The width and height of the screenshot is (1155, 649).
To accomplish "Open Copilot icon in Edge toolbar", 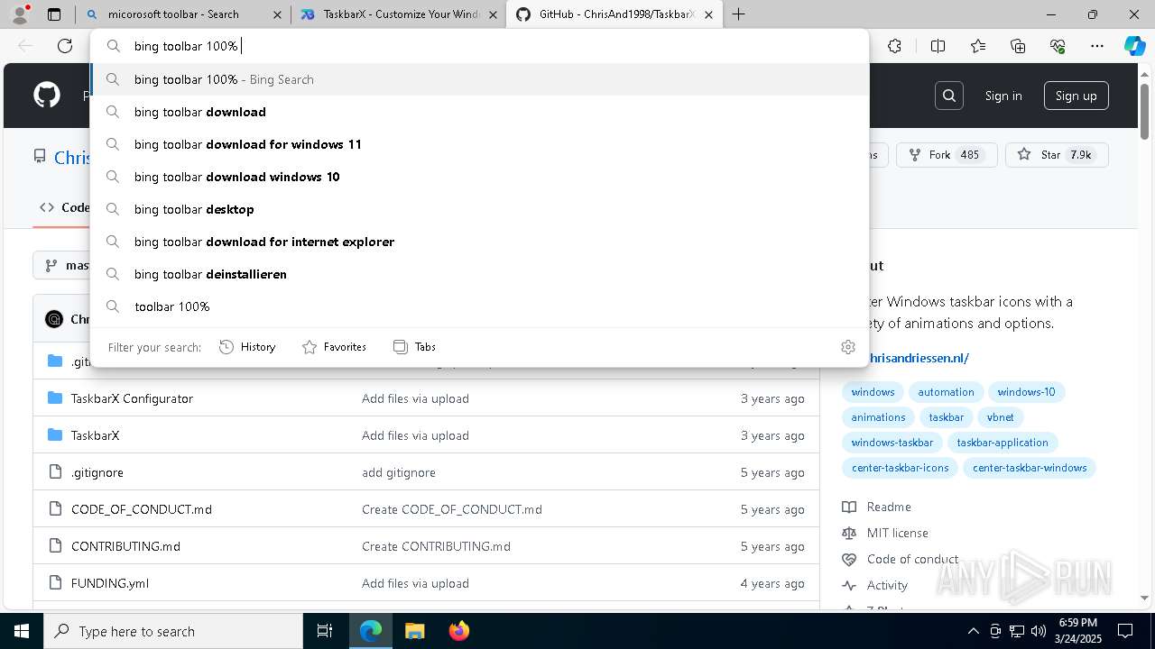I will click(1134, 46).
